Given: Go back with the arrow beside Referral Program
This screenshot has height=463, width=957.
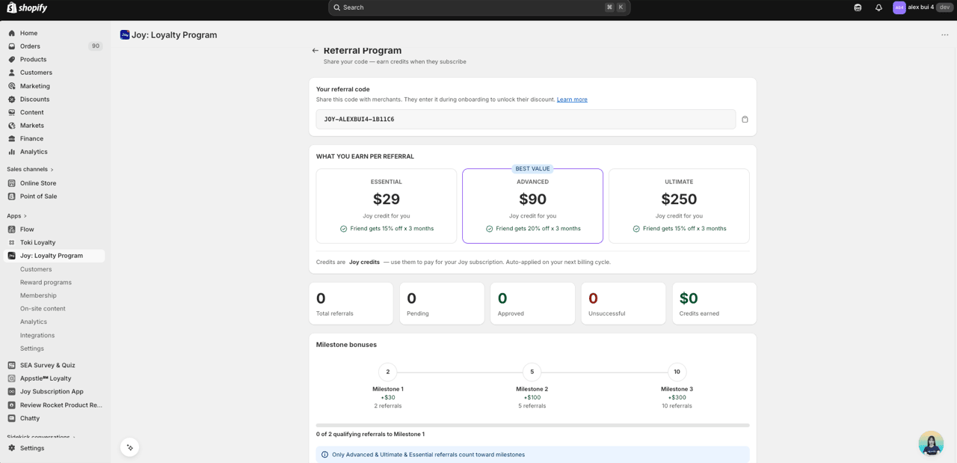Looking at the screenshot, I should [x=316, y=51].
